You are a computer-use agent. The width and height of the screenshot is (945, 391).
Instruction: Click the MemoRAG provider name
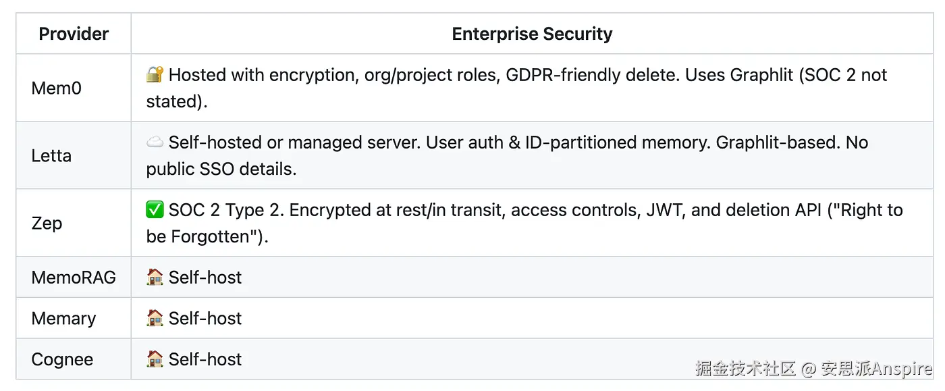point(74,278)
